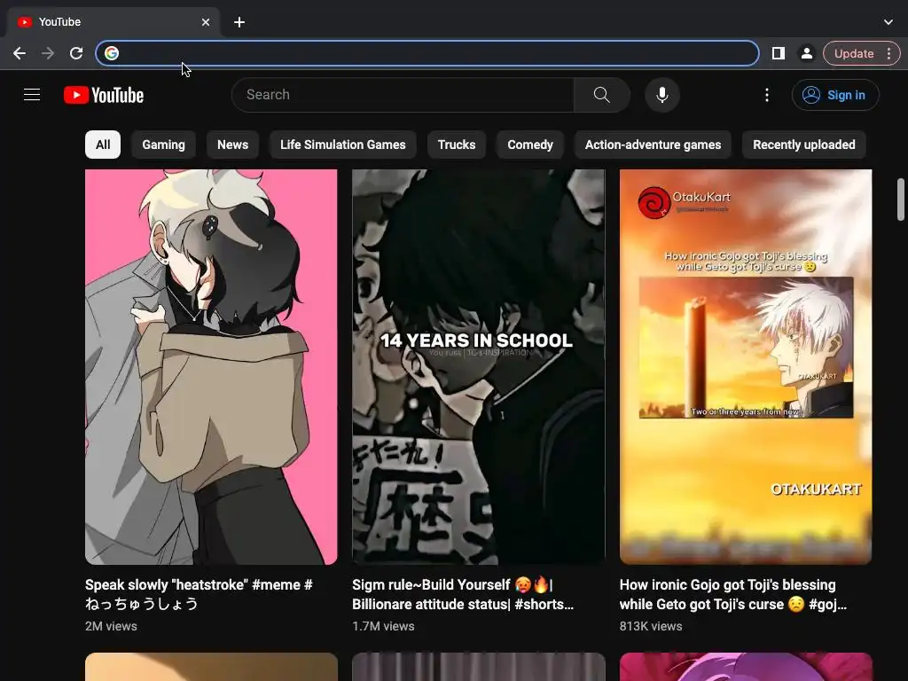Close the YouTube tab
The image size is (908, 681).
tap(206, 22)
